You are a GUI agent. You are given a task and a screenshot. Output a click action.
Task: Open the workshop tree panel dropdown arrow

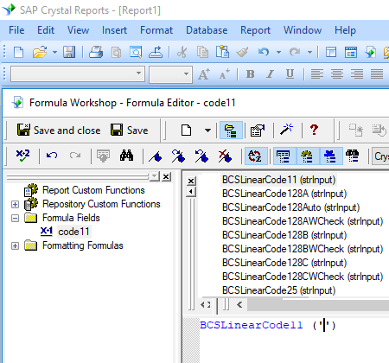155,176
